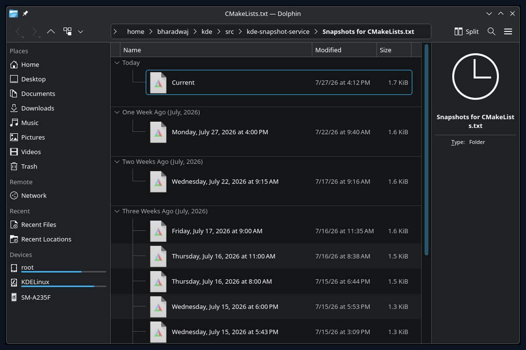Image resolution: width=526 pixels, height=350 pixels.
Task: Collapse the Two Weeks Ago group
Action: pos(117,162)
